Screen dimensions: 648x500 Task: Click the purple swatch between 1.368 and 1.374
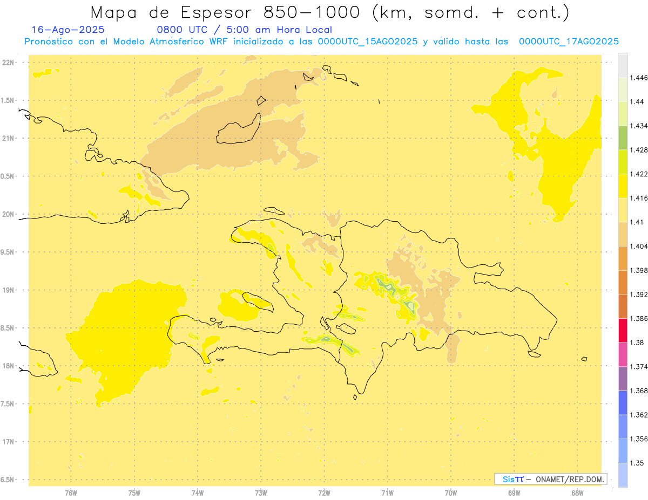pos(623,379)
